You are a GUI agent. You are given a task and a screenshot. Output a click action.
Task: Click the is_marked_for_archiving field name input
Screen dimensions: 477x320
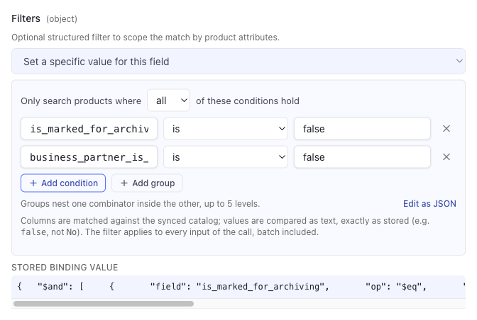click(x=89, y=129)
